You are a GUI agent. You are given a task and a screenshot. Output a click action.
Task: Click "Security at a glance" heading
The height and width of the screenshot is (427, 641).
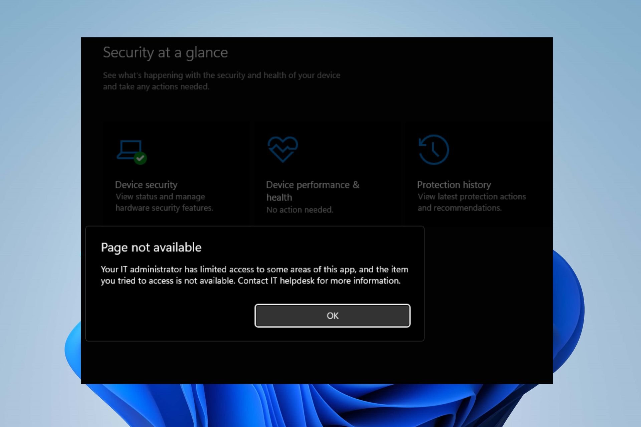(x=165, y=53)
